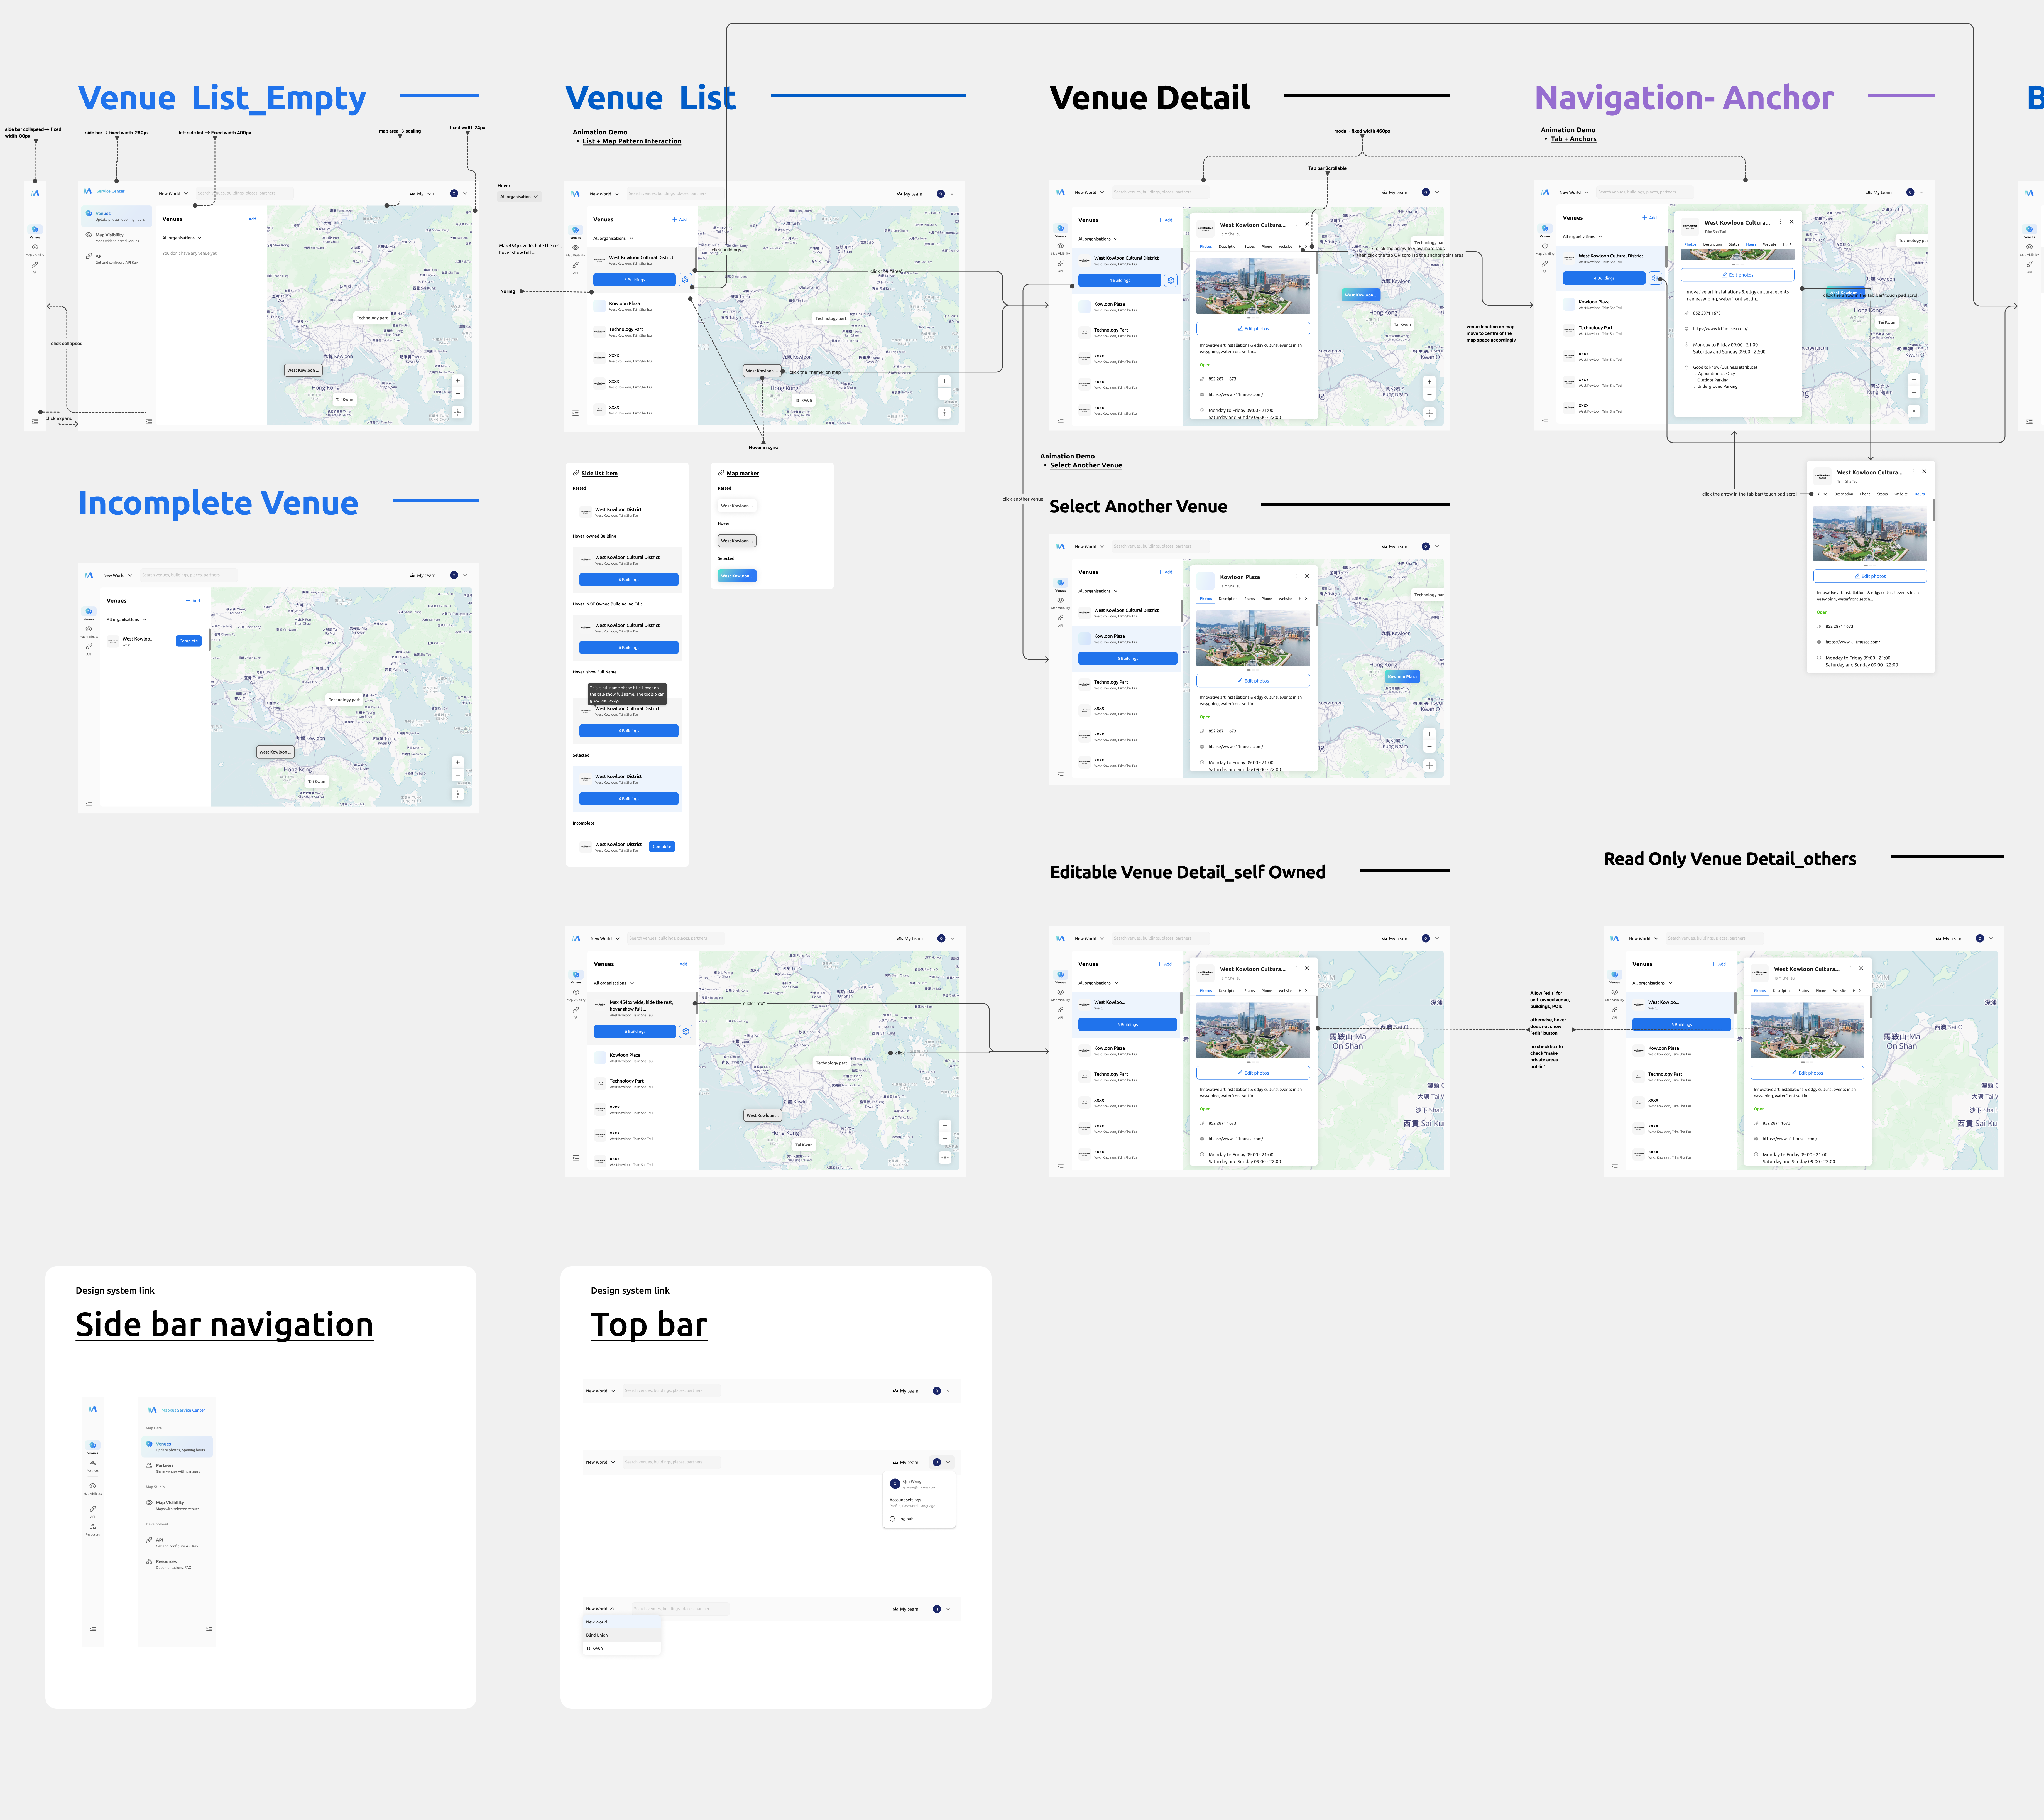The width and height of the screenshot is (2044, 1820).
Task: Open List + Map Pattern Interaction link
Action: (x=632, y=141)
